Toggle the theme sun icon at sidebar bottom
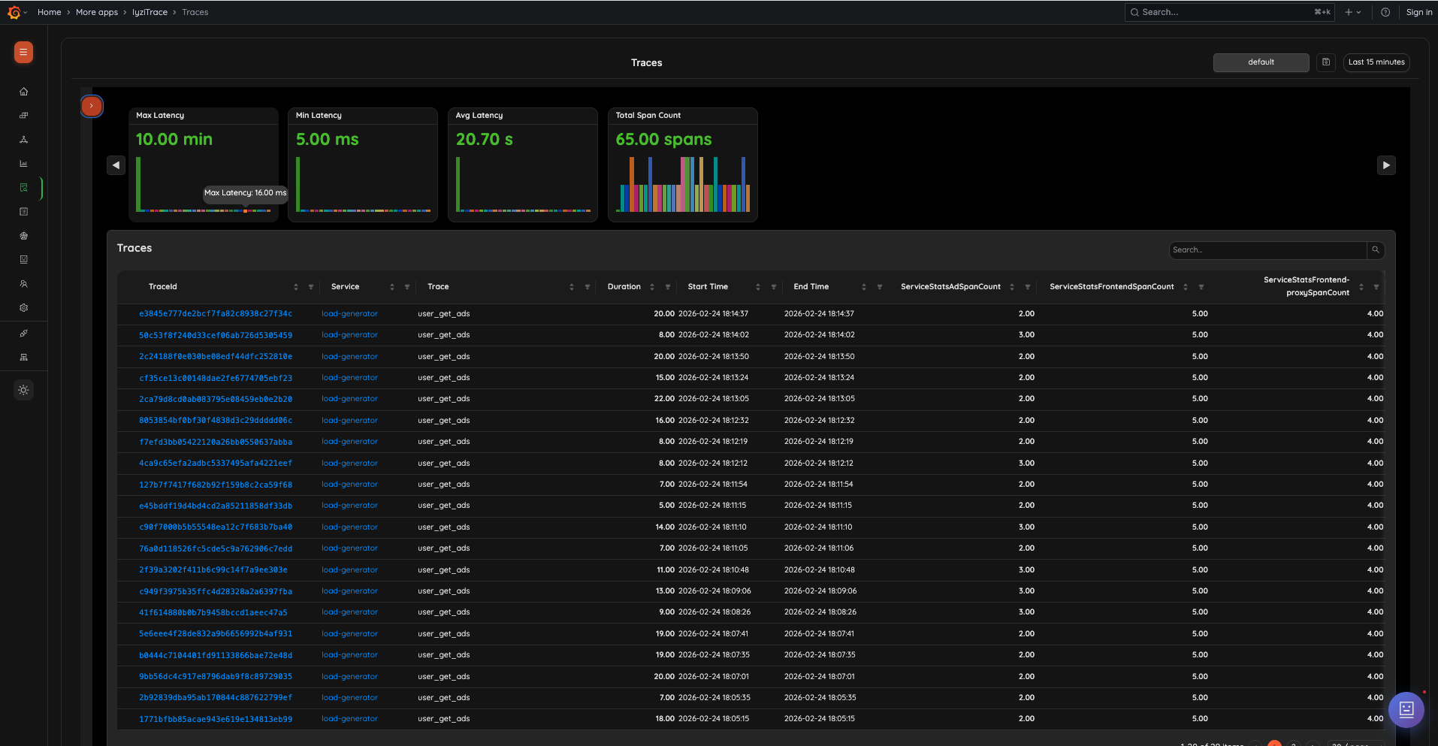The image size is (1438, 746). click(x=23, y=390)
